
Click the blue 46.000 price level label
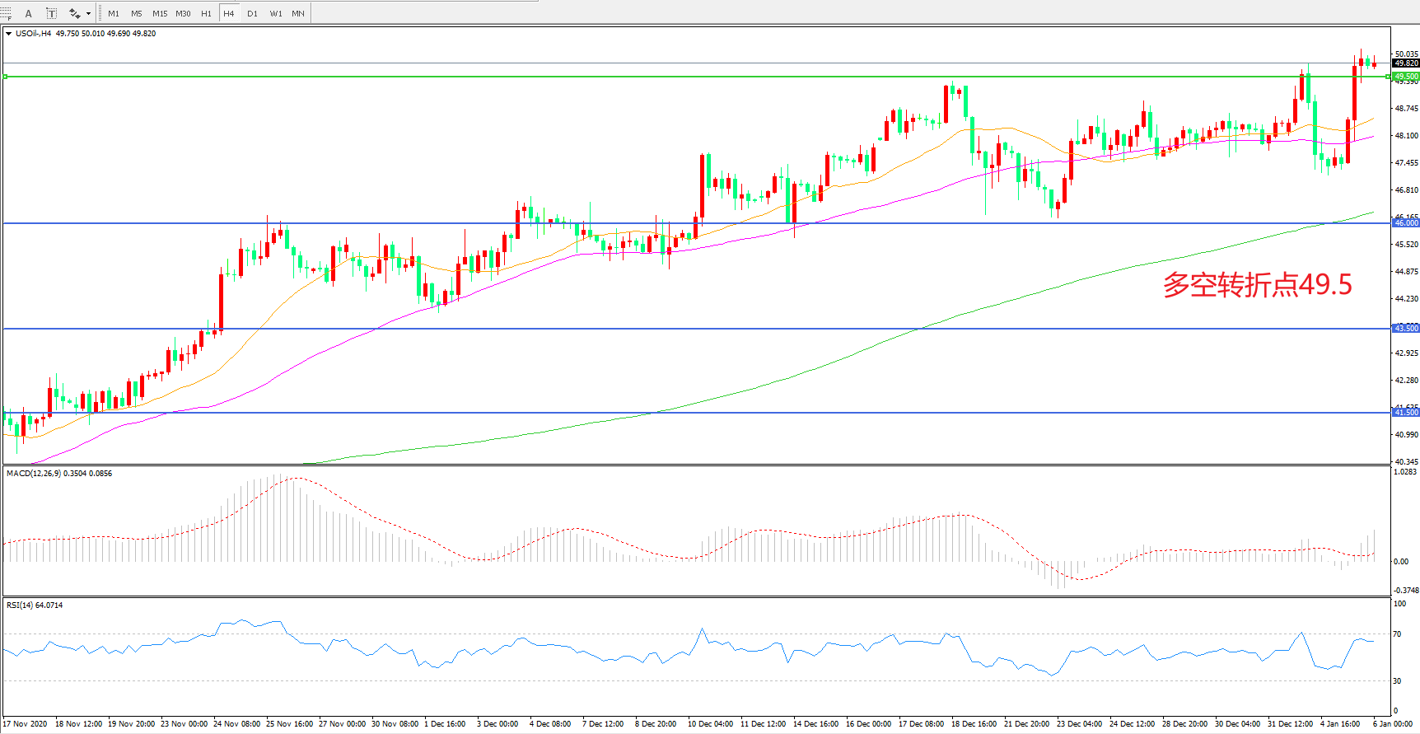1406,223
